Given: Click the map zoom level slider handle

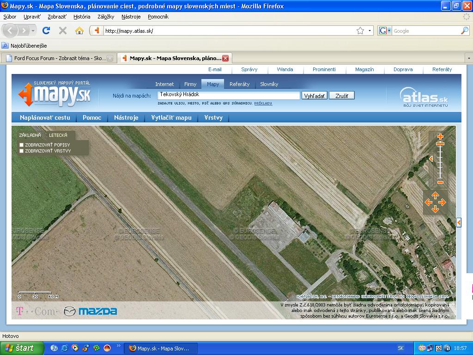Looking at the screenshot, I should 440,144.
